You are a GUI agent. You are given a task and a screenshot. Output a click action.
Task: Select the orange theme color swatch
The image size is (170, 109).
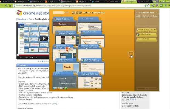pos(59,88)
